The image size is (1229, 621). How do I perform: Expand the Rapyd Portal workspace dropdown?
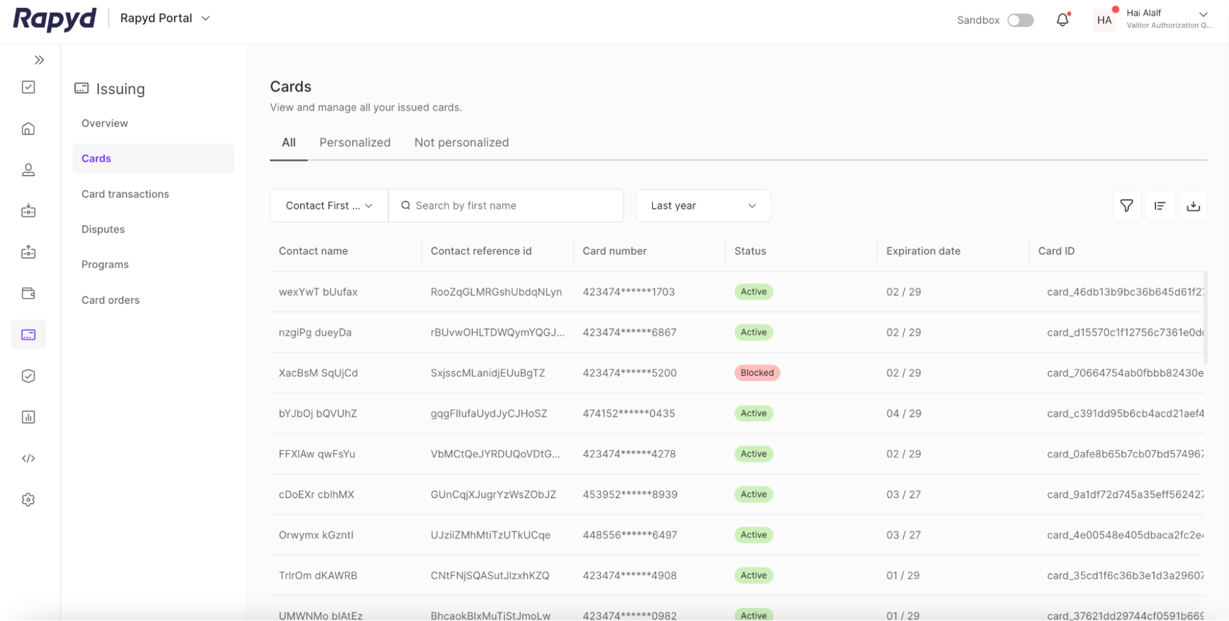pos(164,18)
